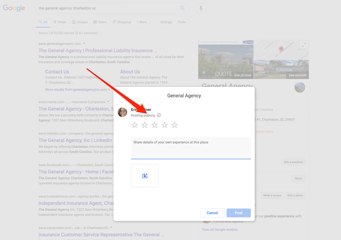Screen dimensions: 341x240
Task: Click See outside street view image
Action: [x=297, y=75]
